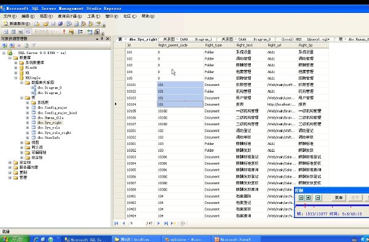Viewport: 369px width, 242px height.
Task: Open the Registered Servers toolbar icon
Action: [x=69, y=24]
